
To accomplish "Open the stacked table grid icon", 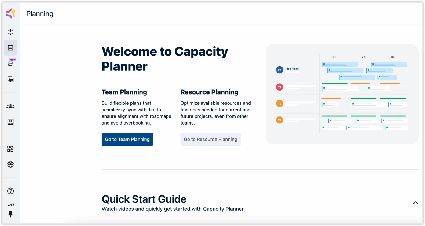I will pyautogui.click(x=10, y=80).
